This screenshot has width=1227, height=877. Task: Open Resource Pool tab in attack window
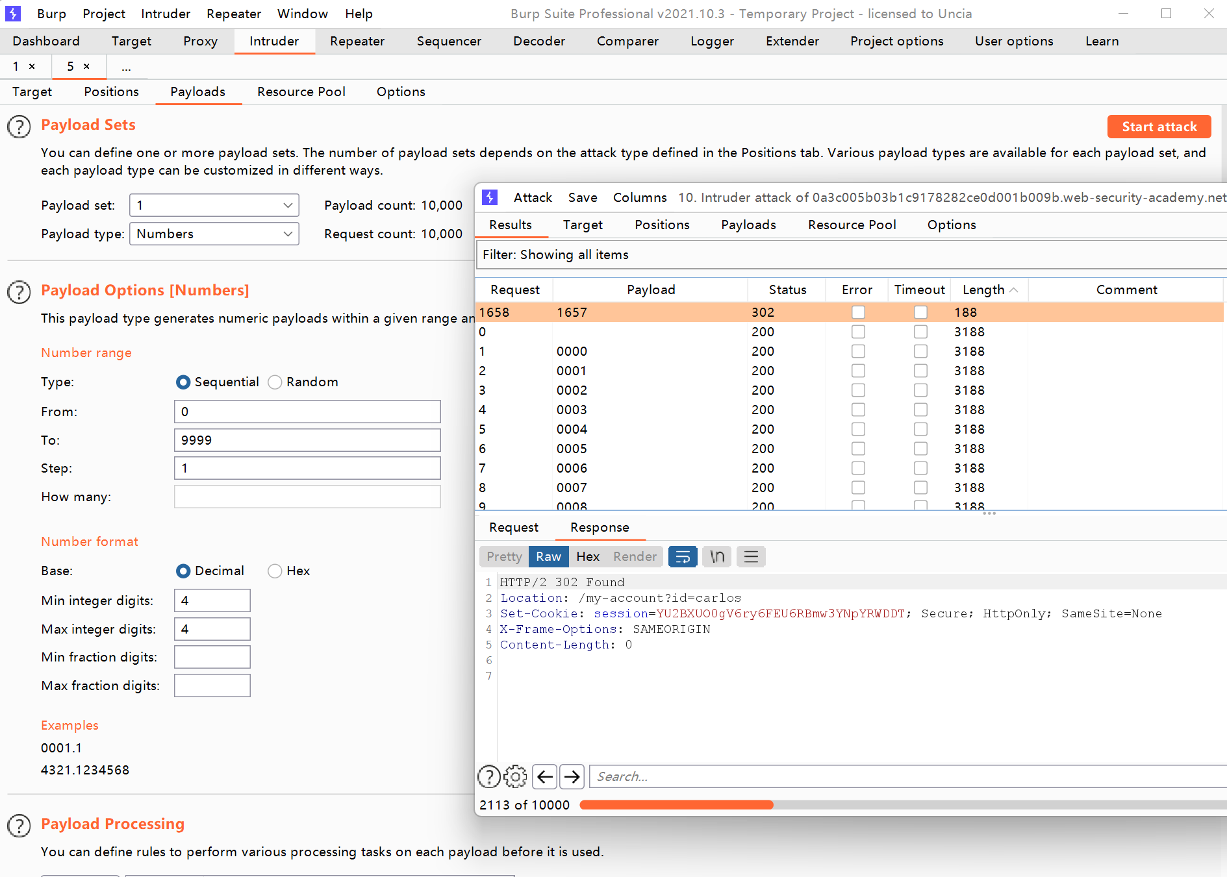(x=852, y=225)
